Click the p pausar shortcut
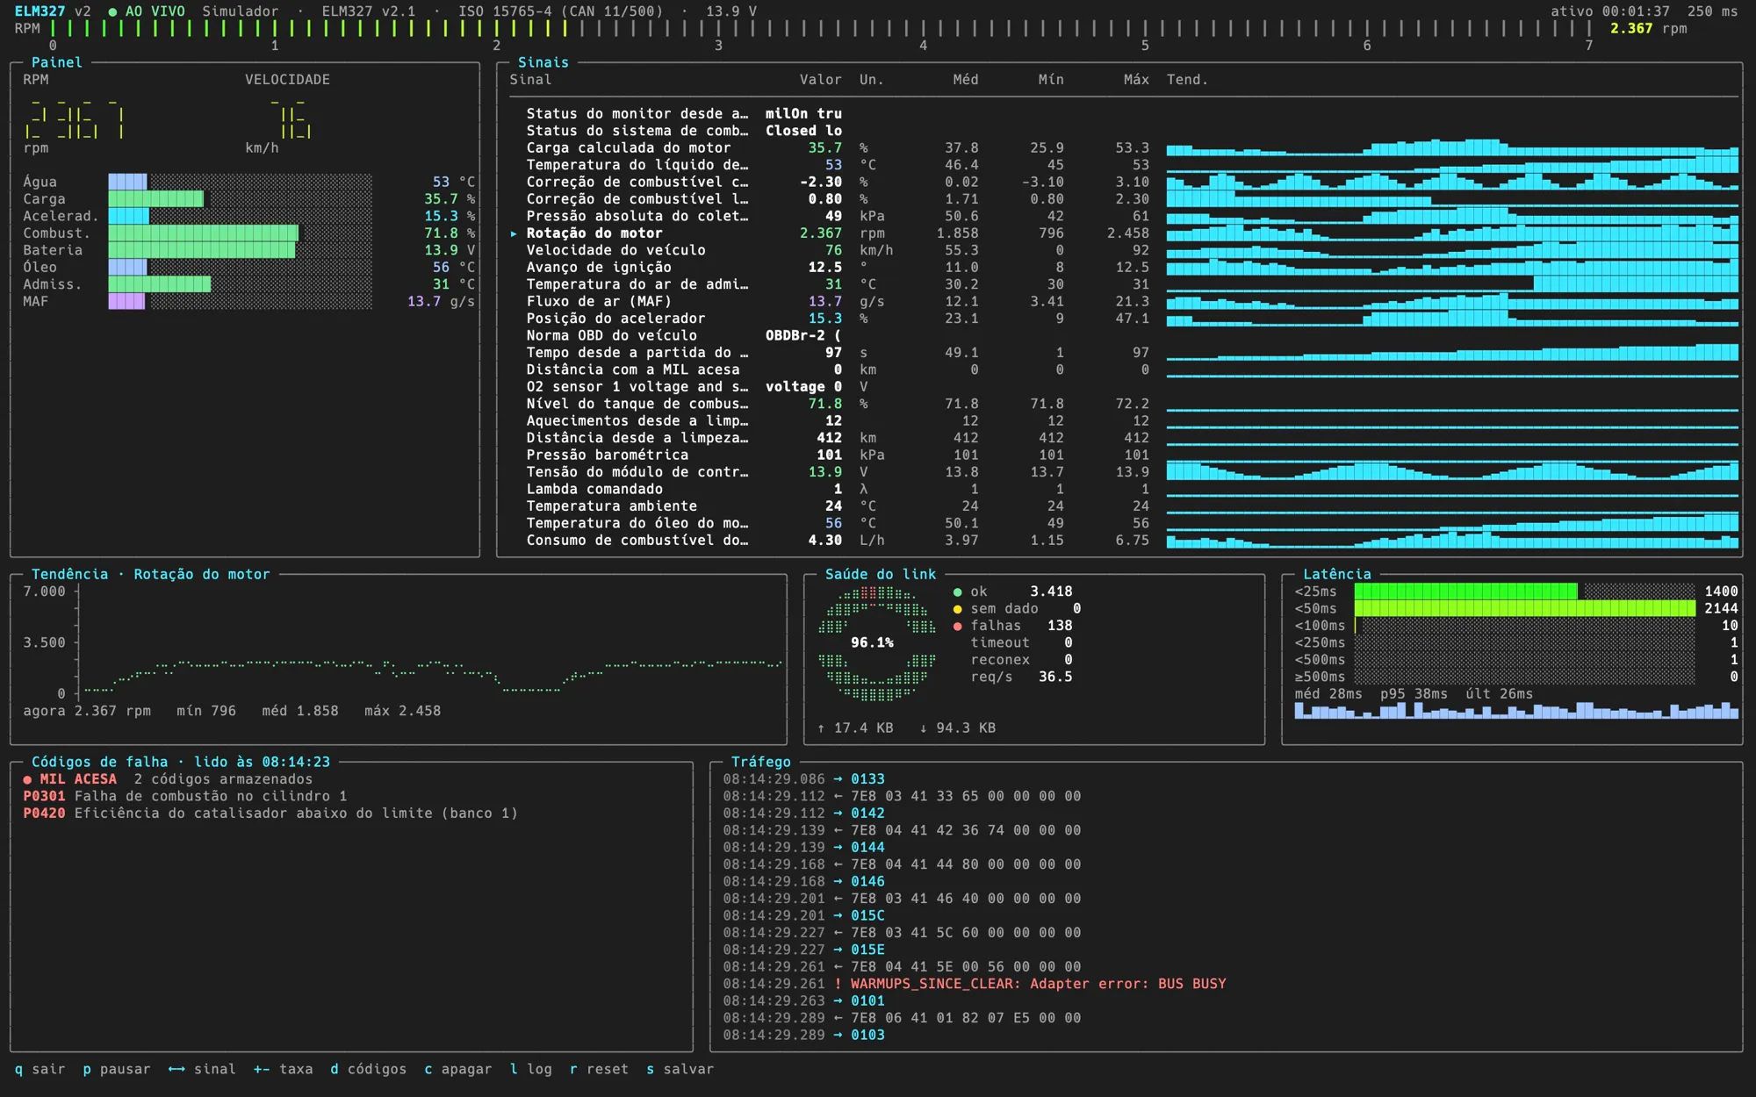Screen dimensions: 1756x1097 [117, 1069]
